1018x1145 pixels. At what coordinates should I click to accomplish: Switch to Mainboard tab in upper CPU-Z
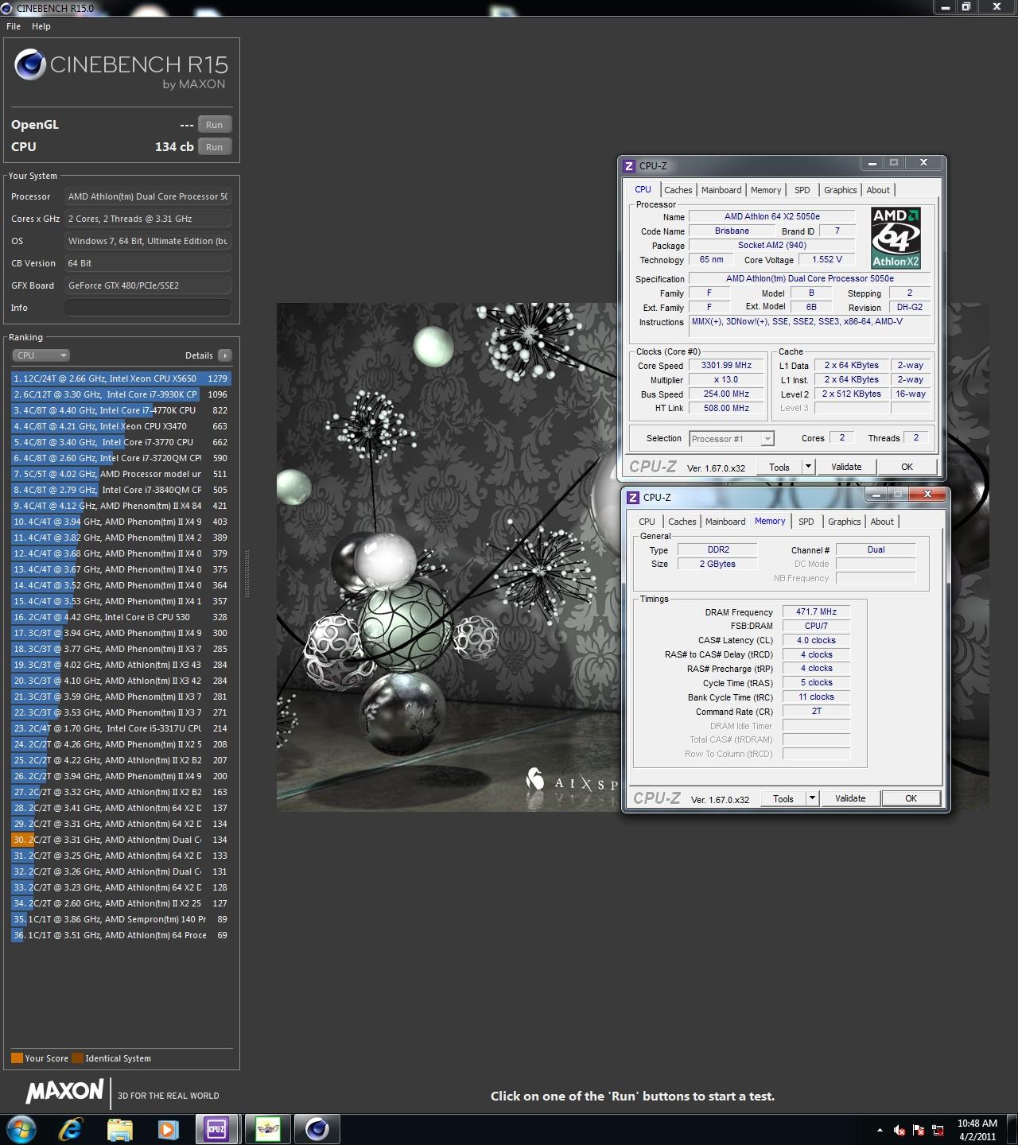pos(721,190)
